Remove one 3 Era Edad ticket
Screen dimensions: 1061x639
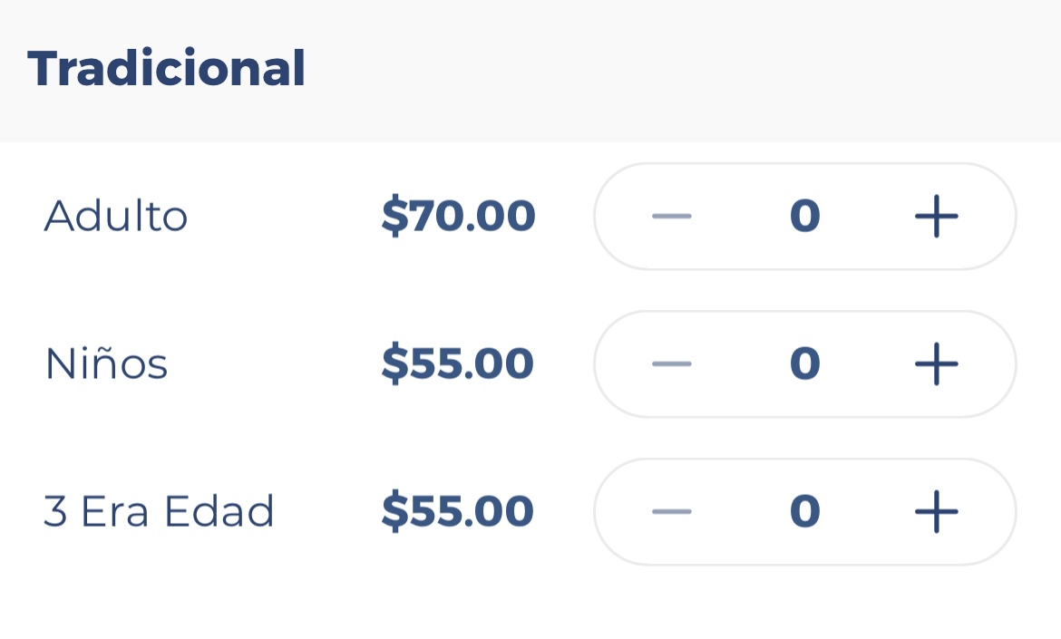(x=671, y=512)
